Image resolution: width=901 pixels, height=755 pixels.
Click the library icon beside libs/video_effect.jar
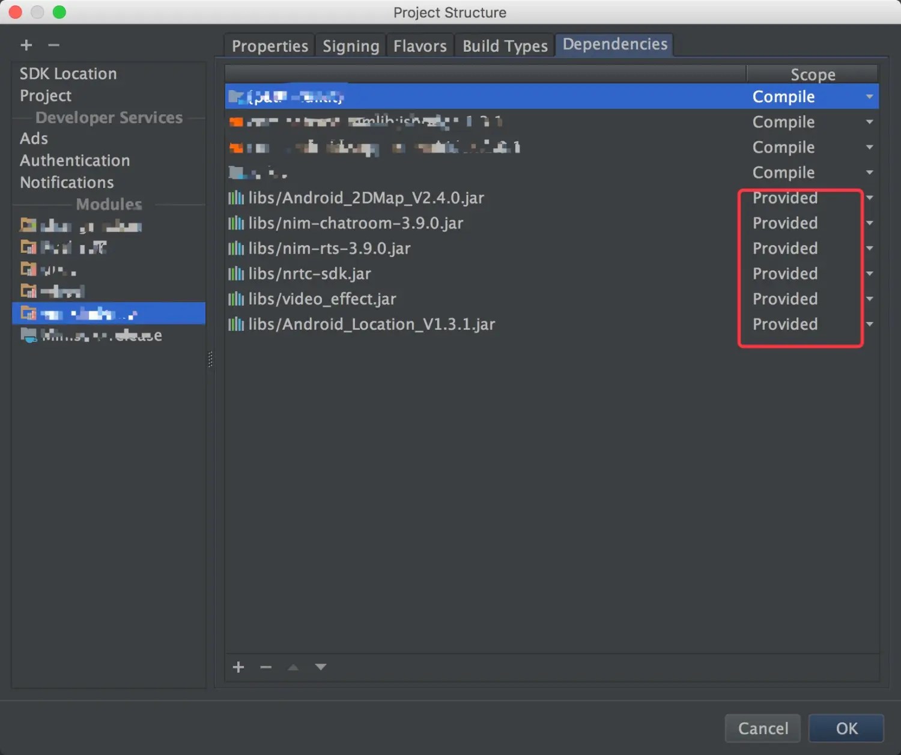(x=236, y=299)
